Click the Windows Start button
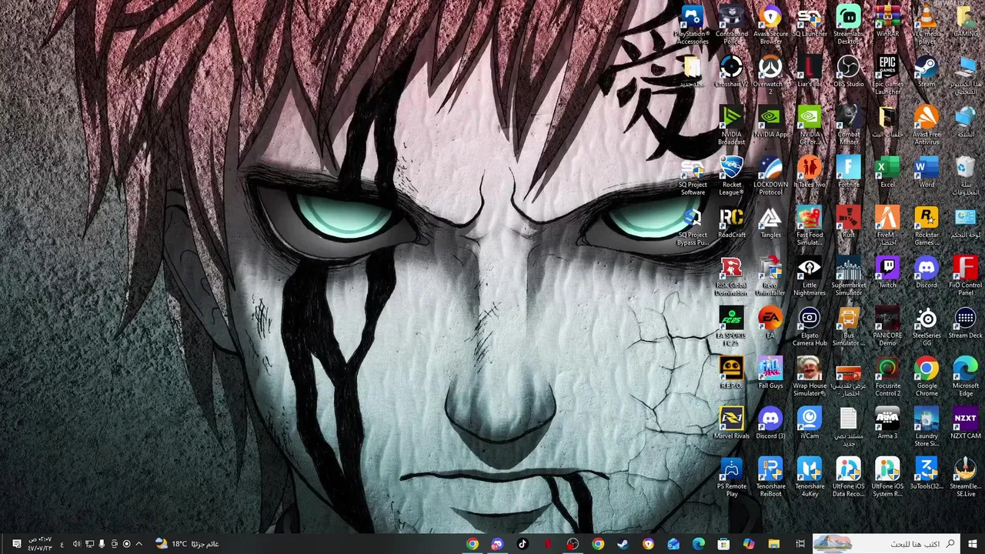985x554 pixels. [x=972, y=544]
